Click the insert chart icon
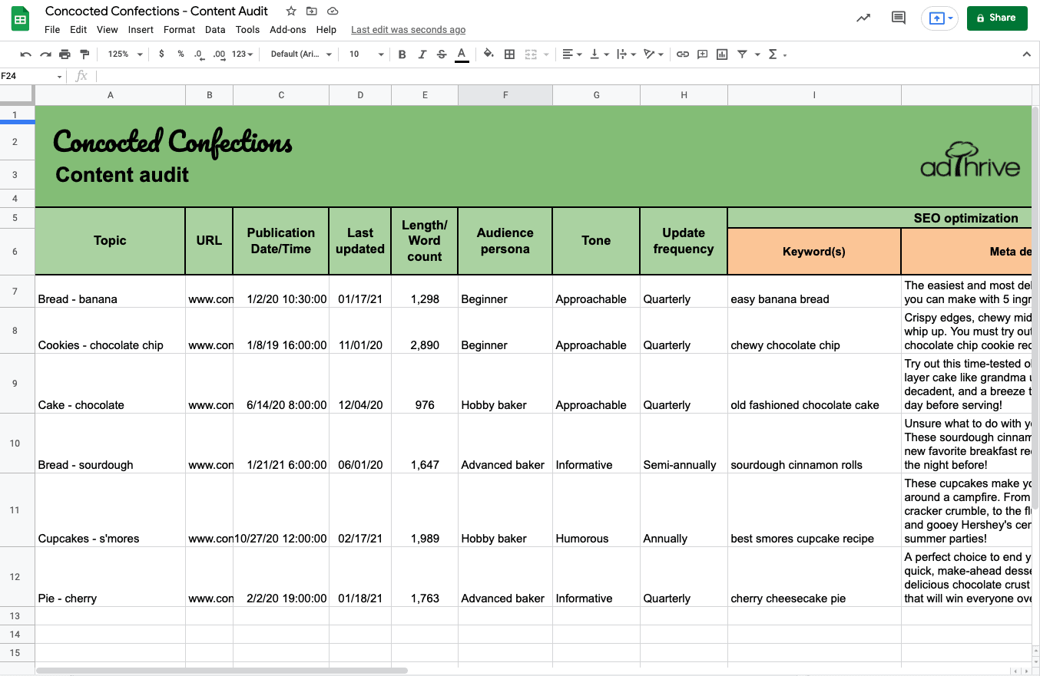The width and height of the screenshot is (1040, 676). [722, 54]
